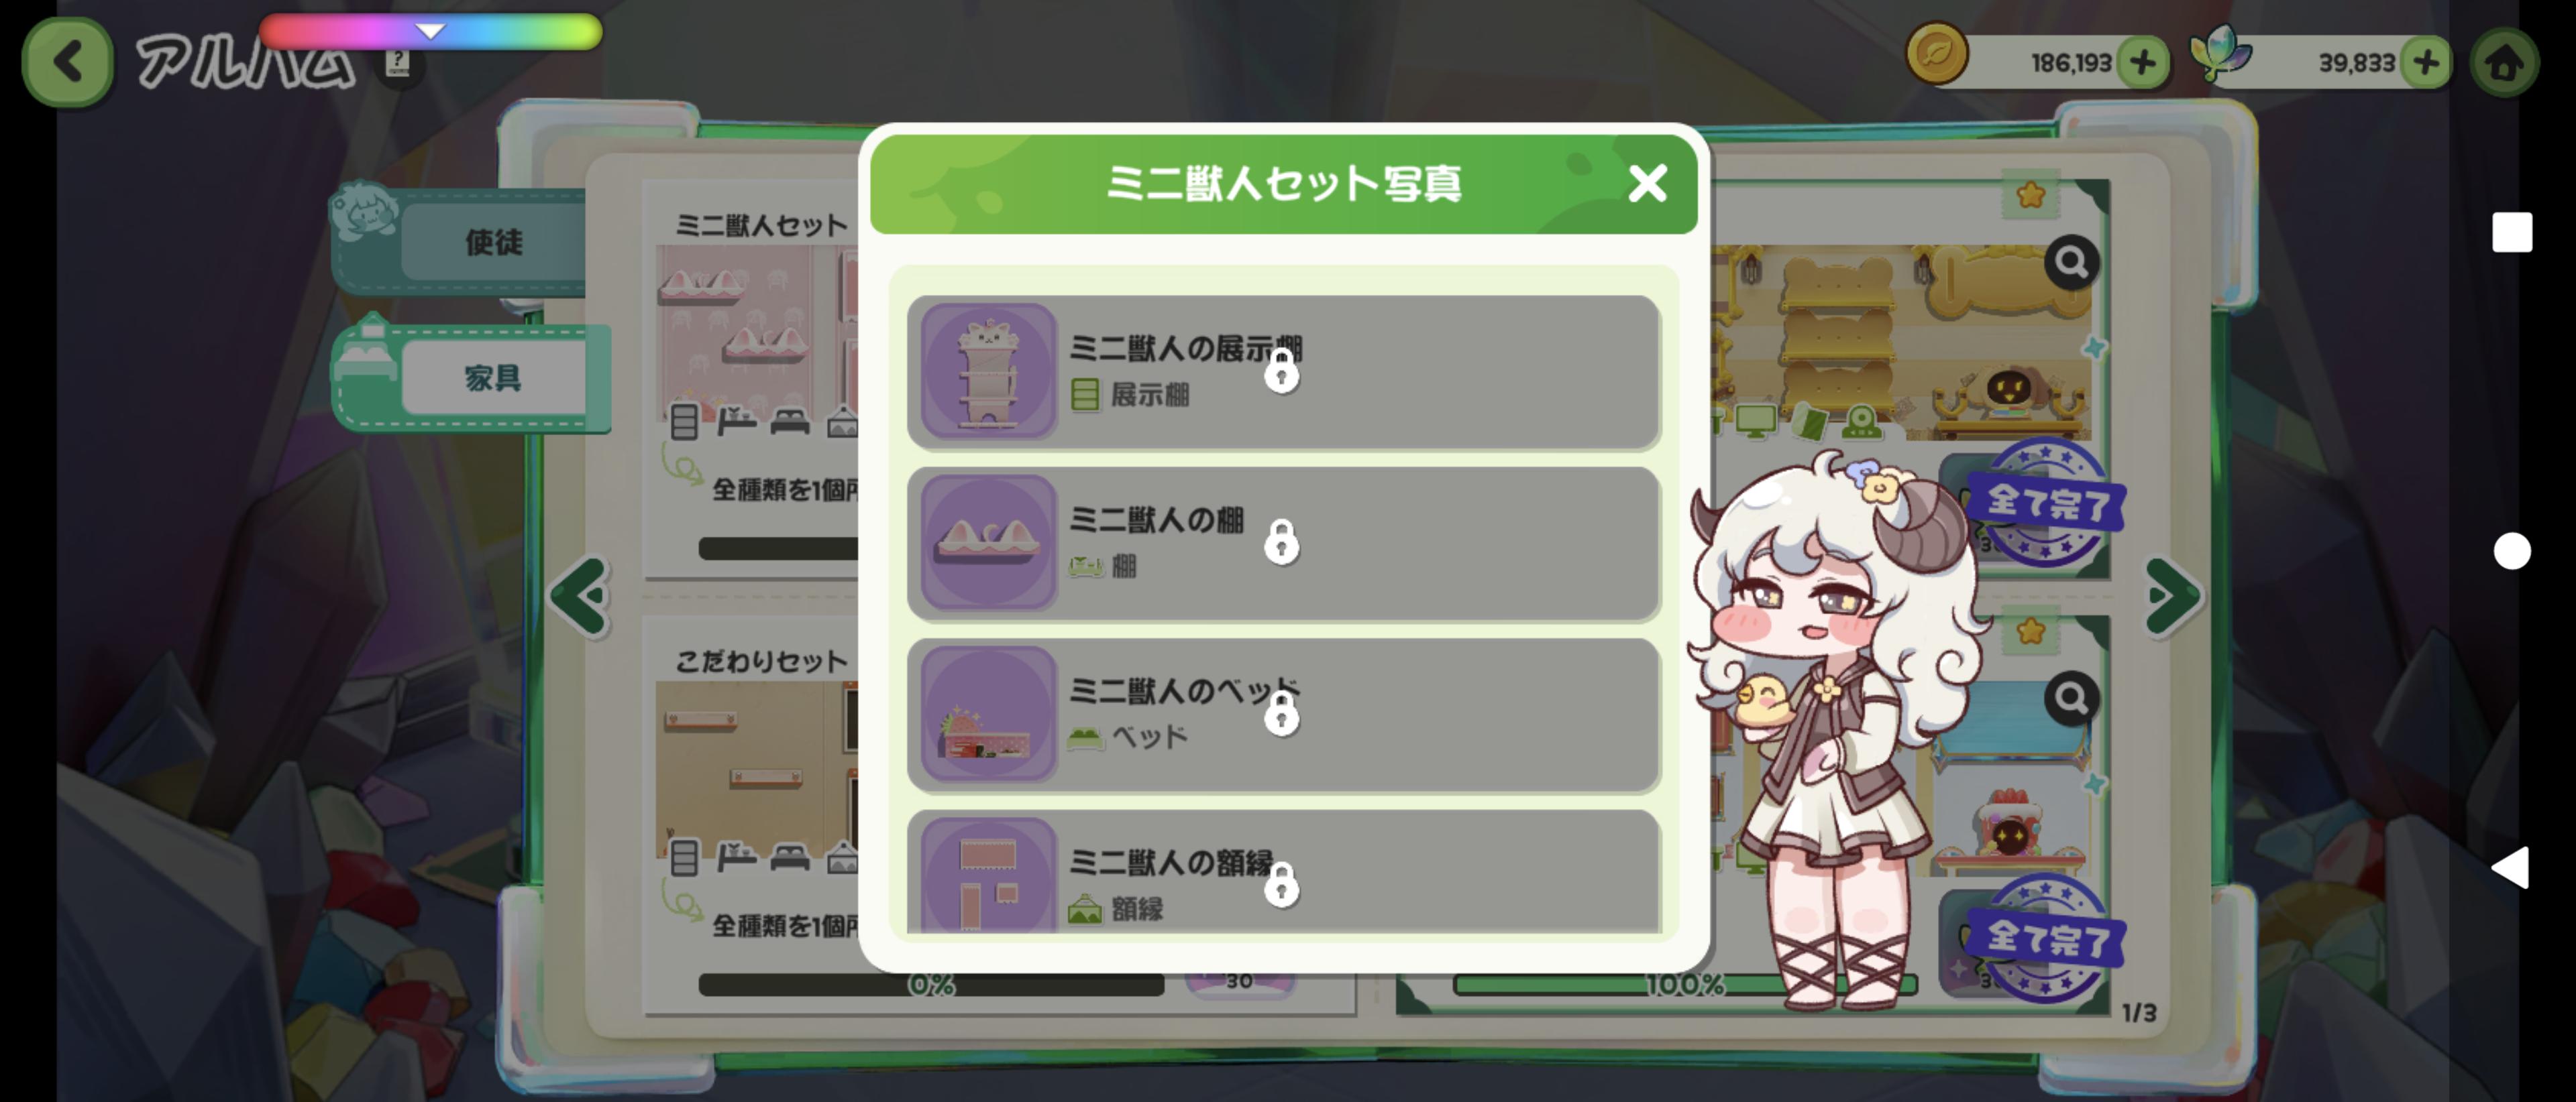Add crystal currency with plus button
Image resolution: width=2576 pixels, height=1102 pixels.
[x=2425, y=63]
